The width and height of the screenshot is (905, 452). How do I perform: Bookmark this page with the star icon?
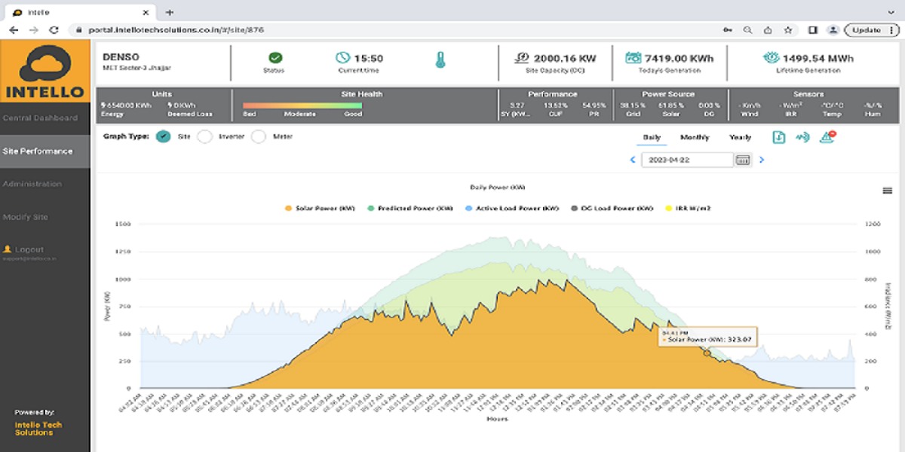[788, 30]
